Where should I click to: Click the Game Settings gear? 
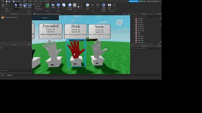(x=104, y=6)
